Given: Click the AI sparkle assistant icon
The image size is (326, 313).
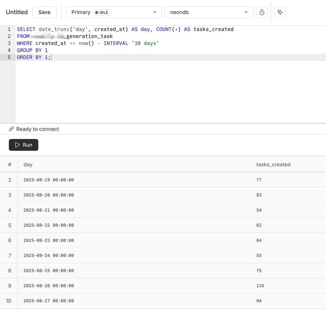Looking at the screenshot, I should [280, 12].
